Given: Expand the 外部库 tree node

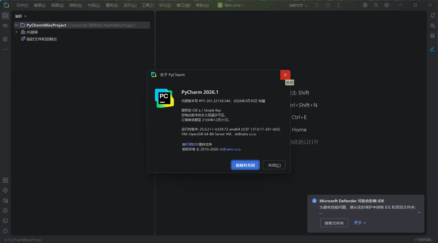Looking at the screenshot, I should (16, 32).
